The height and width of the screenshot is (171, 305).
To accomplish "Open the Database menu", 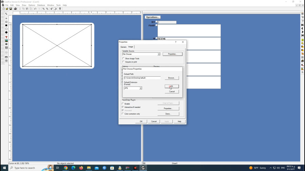I will point(41,5).
